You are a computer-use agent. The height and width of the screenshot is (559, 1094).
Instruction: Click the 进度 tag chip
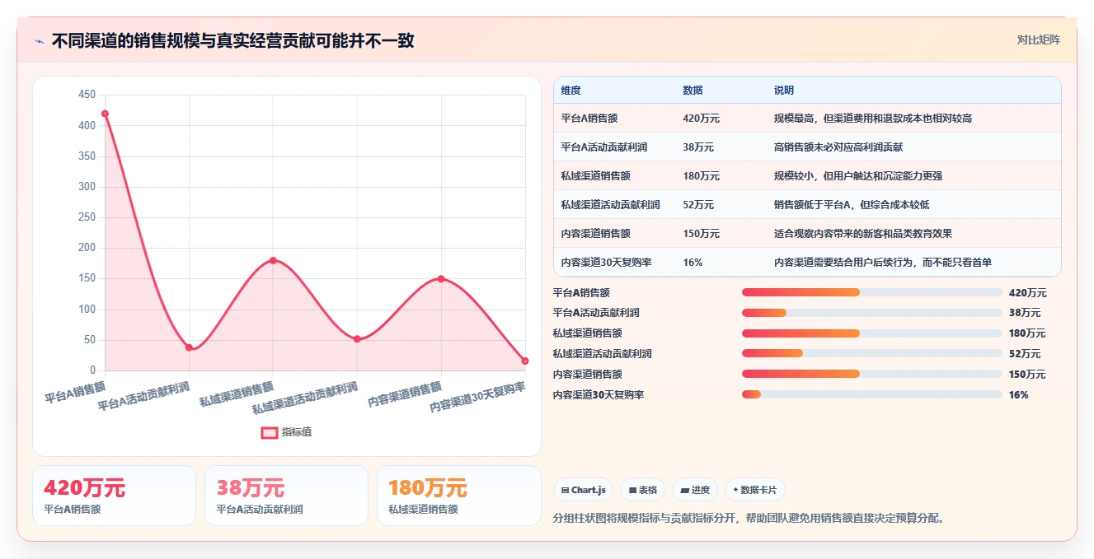(695, 490)
